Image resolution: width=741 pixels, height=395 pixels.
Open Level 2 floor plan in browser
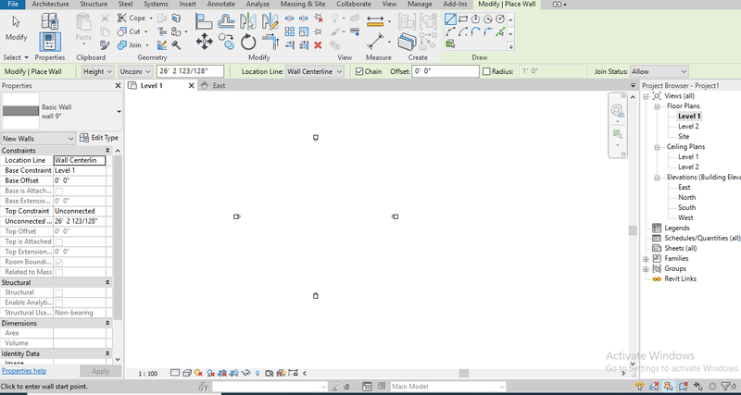click(x=688, y=126)
